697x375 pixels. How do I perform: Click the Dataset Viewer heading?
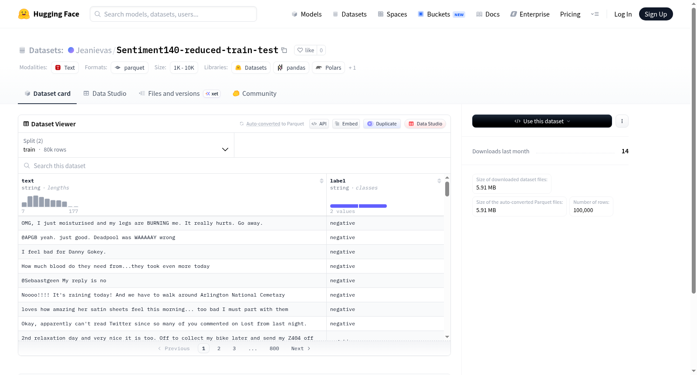(x=54, y=124)
